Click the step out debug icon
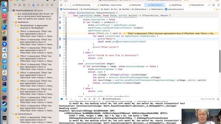 pyautogui.click(x=80, y=99)
